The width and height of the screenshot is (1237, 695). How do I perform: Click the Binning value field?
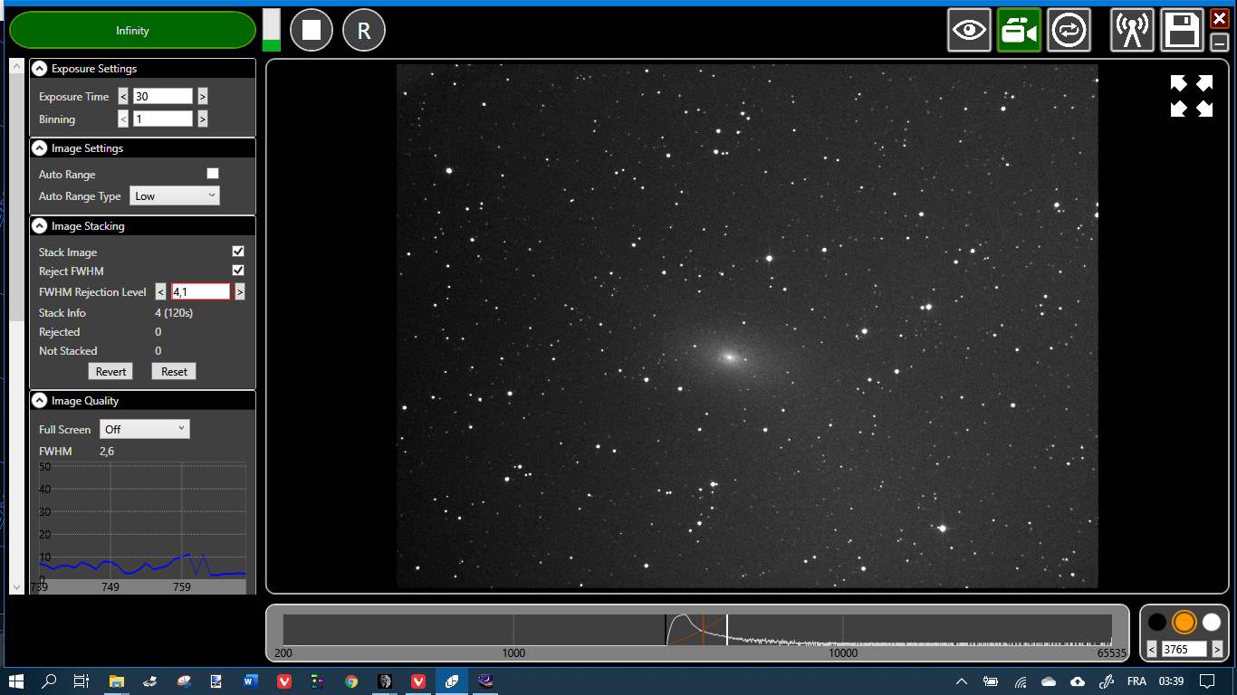(x=163, y=119)
